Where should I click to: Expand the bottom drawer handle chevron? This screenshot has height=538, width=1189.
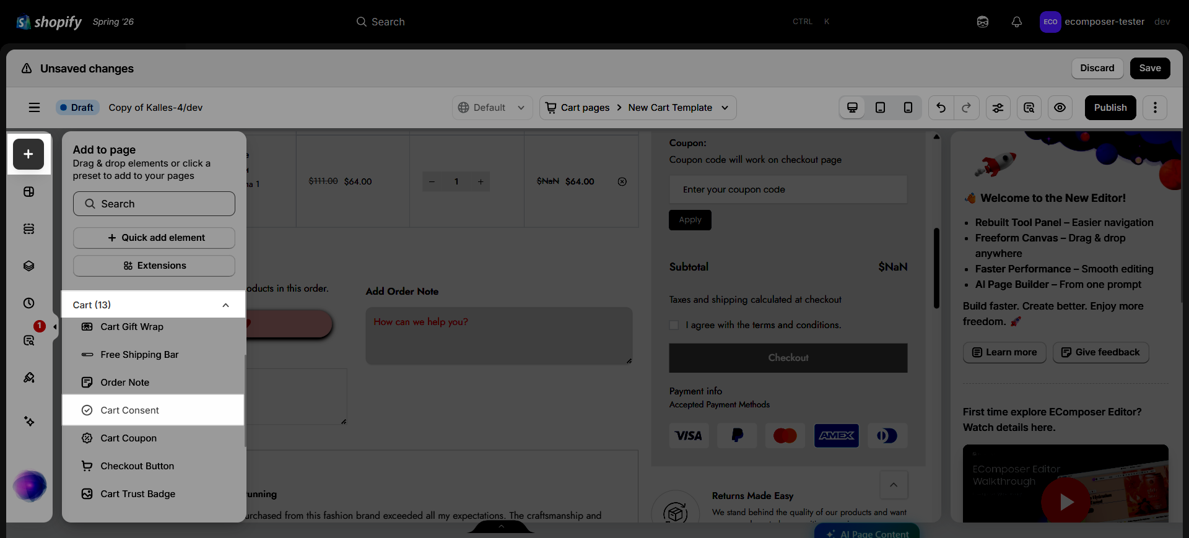point(501,527)
